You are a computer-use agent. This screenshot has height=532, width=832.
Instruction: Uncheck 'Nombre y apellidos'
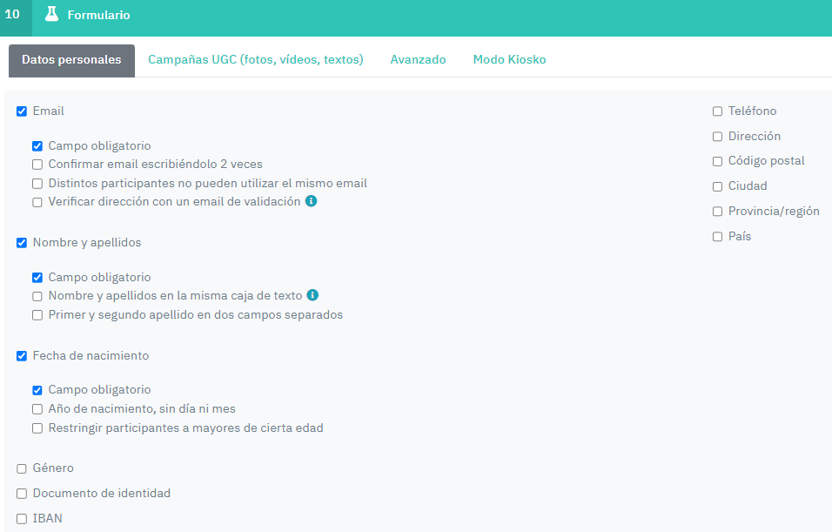click(21, 242)
